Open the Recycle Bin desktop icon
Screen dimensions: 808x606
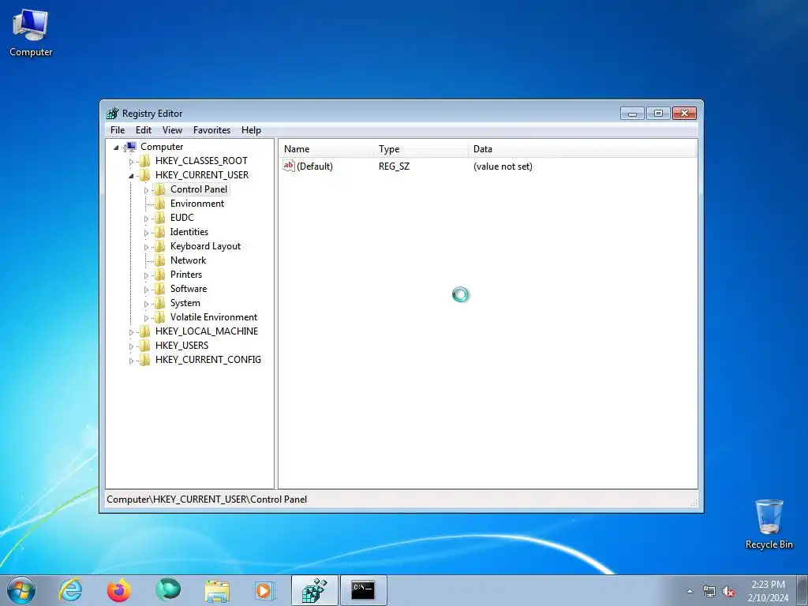click(x=769, y=524)
